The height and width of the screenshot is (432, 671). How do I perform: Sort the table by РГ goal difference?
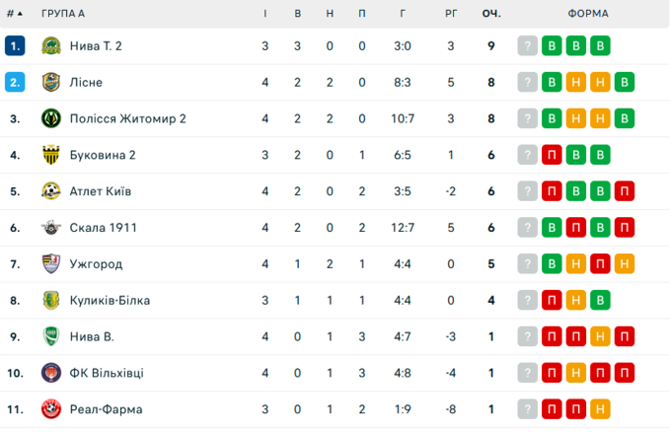(451, 14)
